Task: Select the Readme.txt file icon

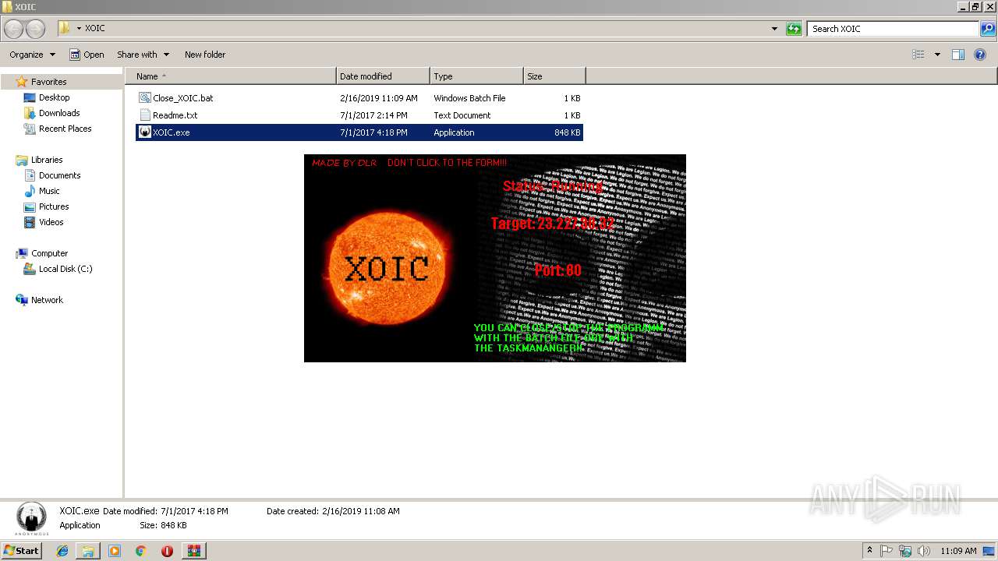Action: click(144, 115)
